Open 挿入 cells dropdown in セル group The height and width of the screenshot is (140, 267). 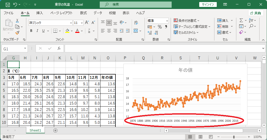pos(232,21)
